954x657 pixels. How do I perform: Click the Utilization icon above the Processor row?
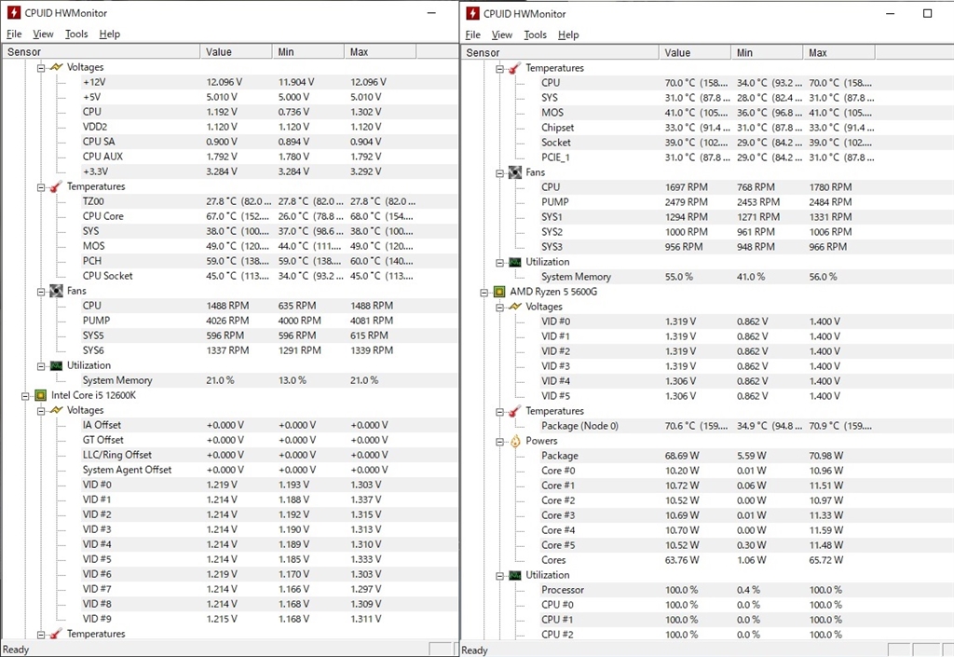click(x=515, y=576)
